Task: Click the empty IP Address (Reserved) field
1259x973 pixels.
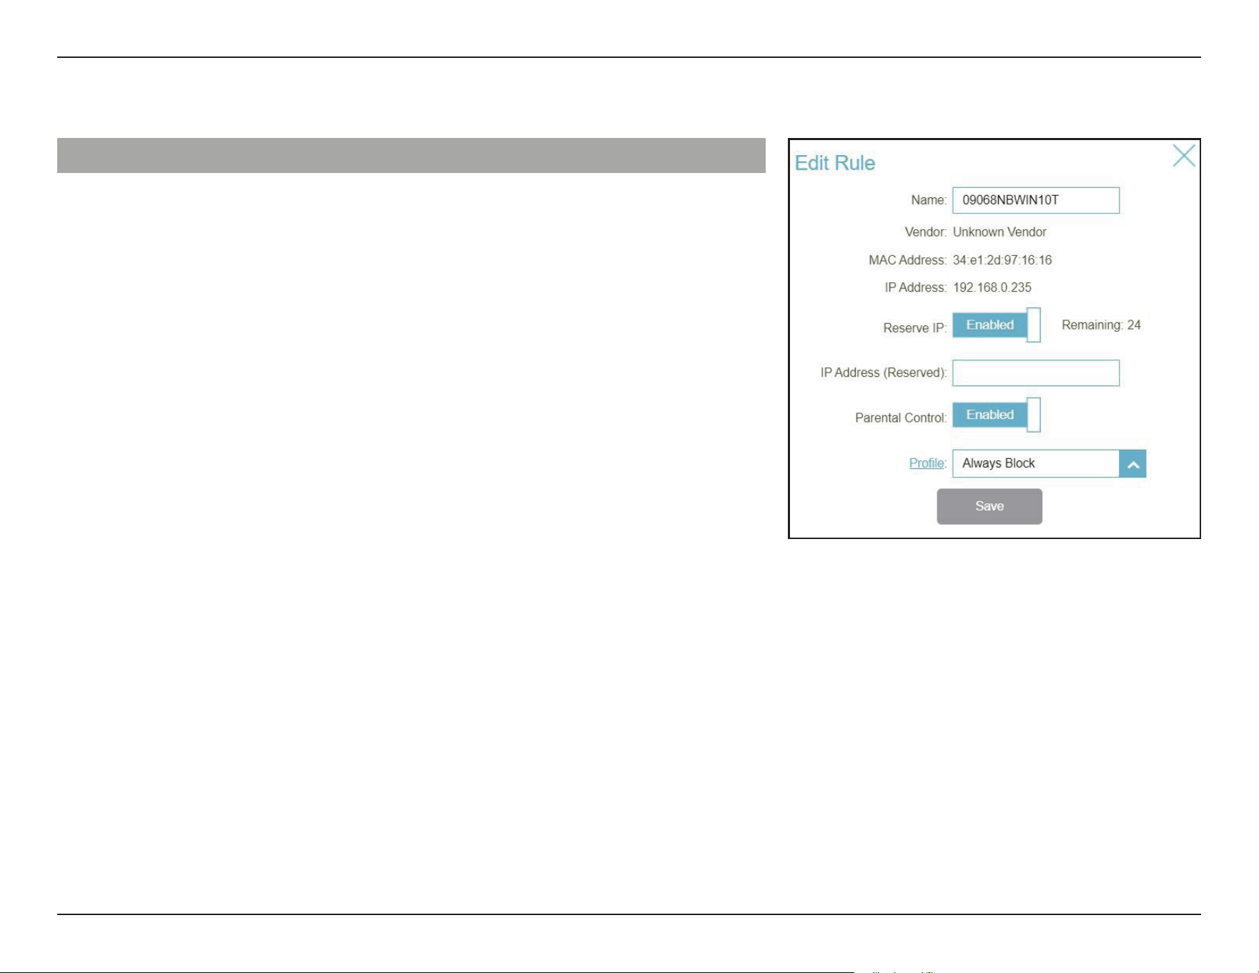Action: click(1036, 373)
